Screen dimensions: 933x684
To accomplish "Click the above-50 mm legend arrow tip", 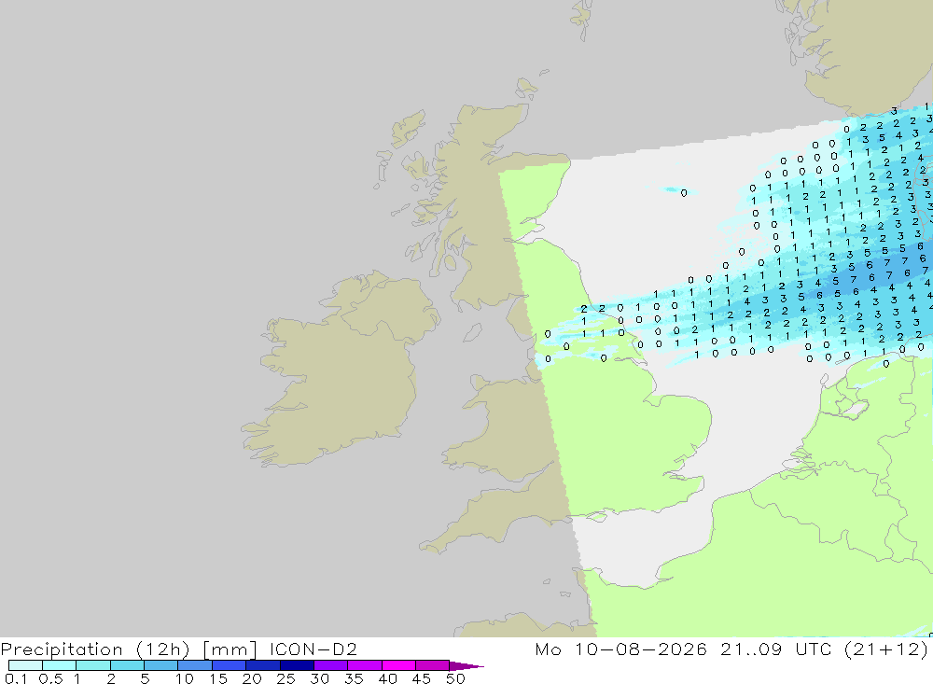I will pos(467,666).
